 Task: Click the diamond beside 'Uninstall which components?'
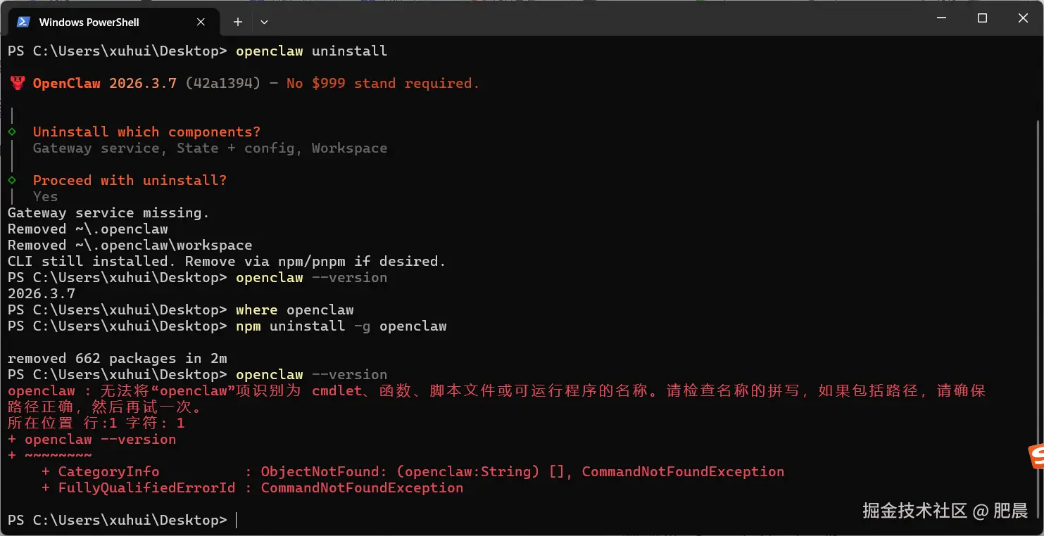tap(12, 132)
